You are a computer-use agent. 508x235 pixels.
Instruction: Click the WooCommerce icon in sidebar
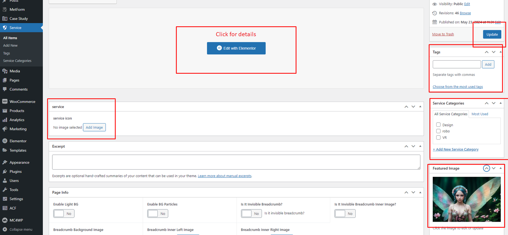[x=5, y=102]
